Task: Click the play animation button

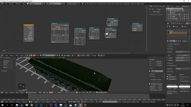Action: 75,102
